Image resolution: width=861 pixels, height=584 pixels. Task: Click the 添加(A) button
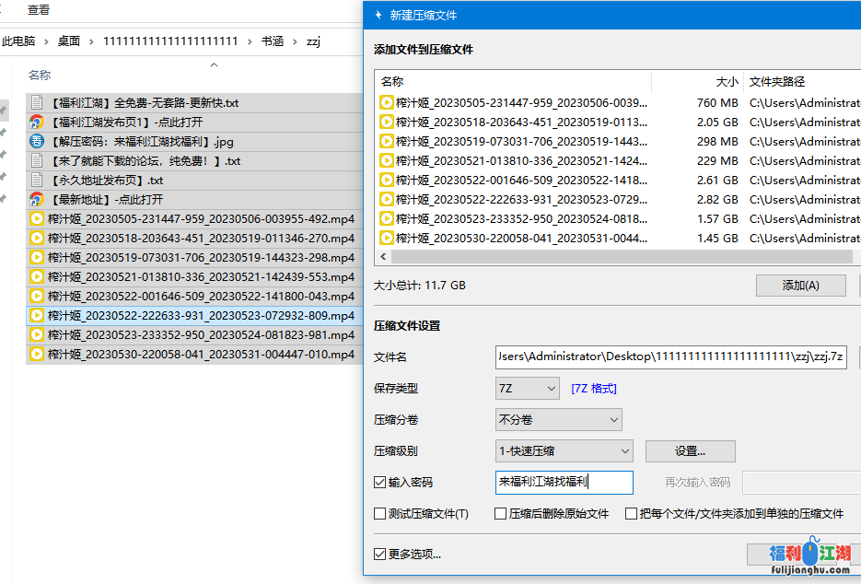[800, 286]
